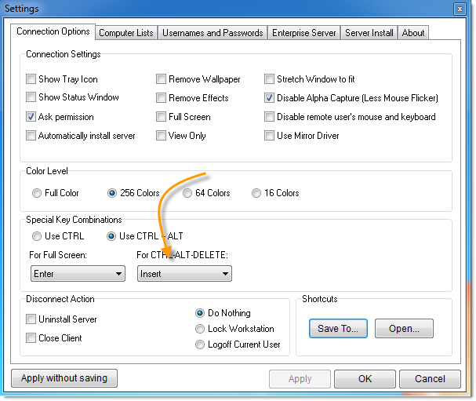The image size is (476, 401).
Task: Choose the 64 Colors option
Action: tap(187, 193)
